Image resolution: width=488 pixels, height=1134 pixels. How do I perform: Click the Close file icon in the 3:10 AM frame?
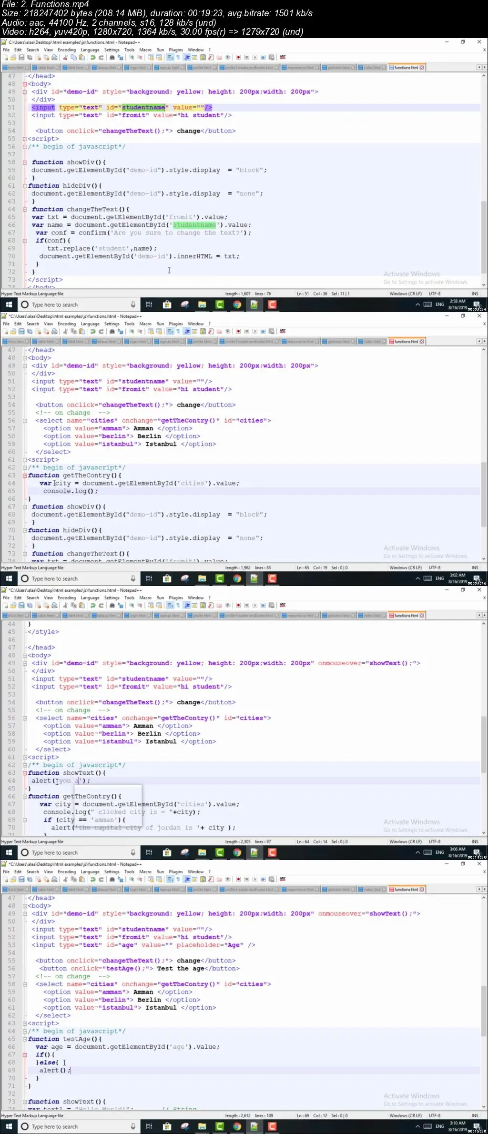pyautogui.click(x=38, y=879)
